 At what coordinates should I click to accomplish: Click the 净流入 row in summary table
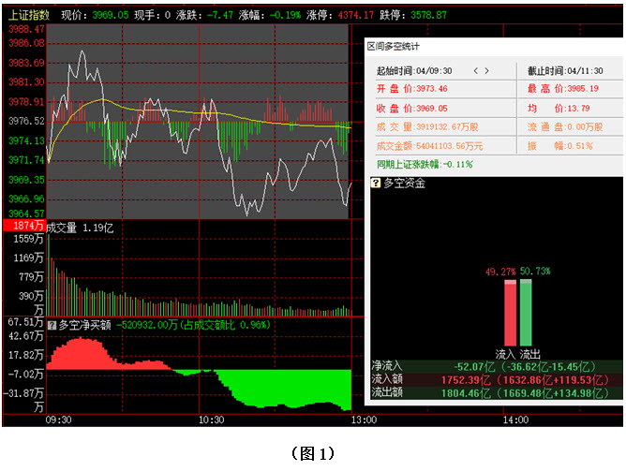pos(495,365)
